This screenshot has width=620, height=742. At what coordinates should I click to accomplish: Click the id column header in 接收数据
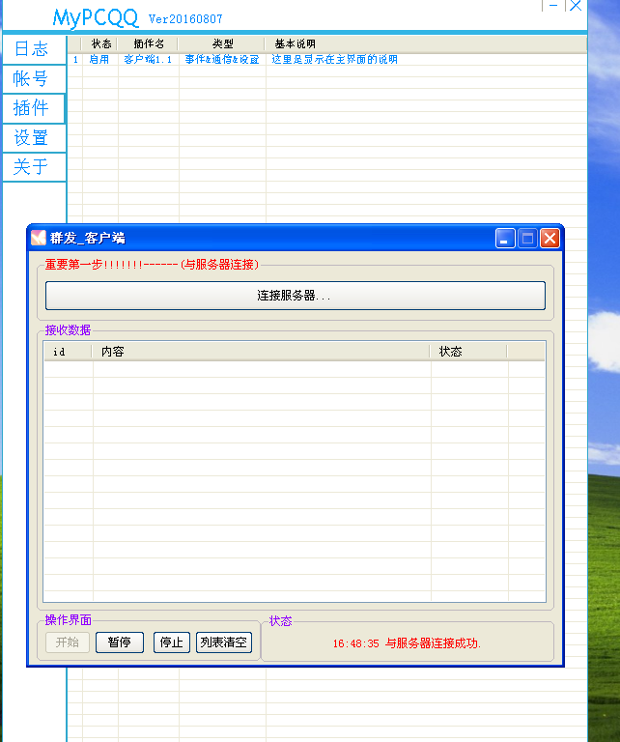point(68,352)
